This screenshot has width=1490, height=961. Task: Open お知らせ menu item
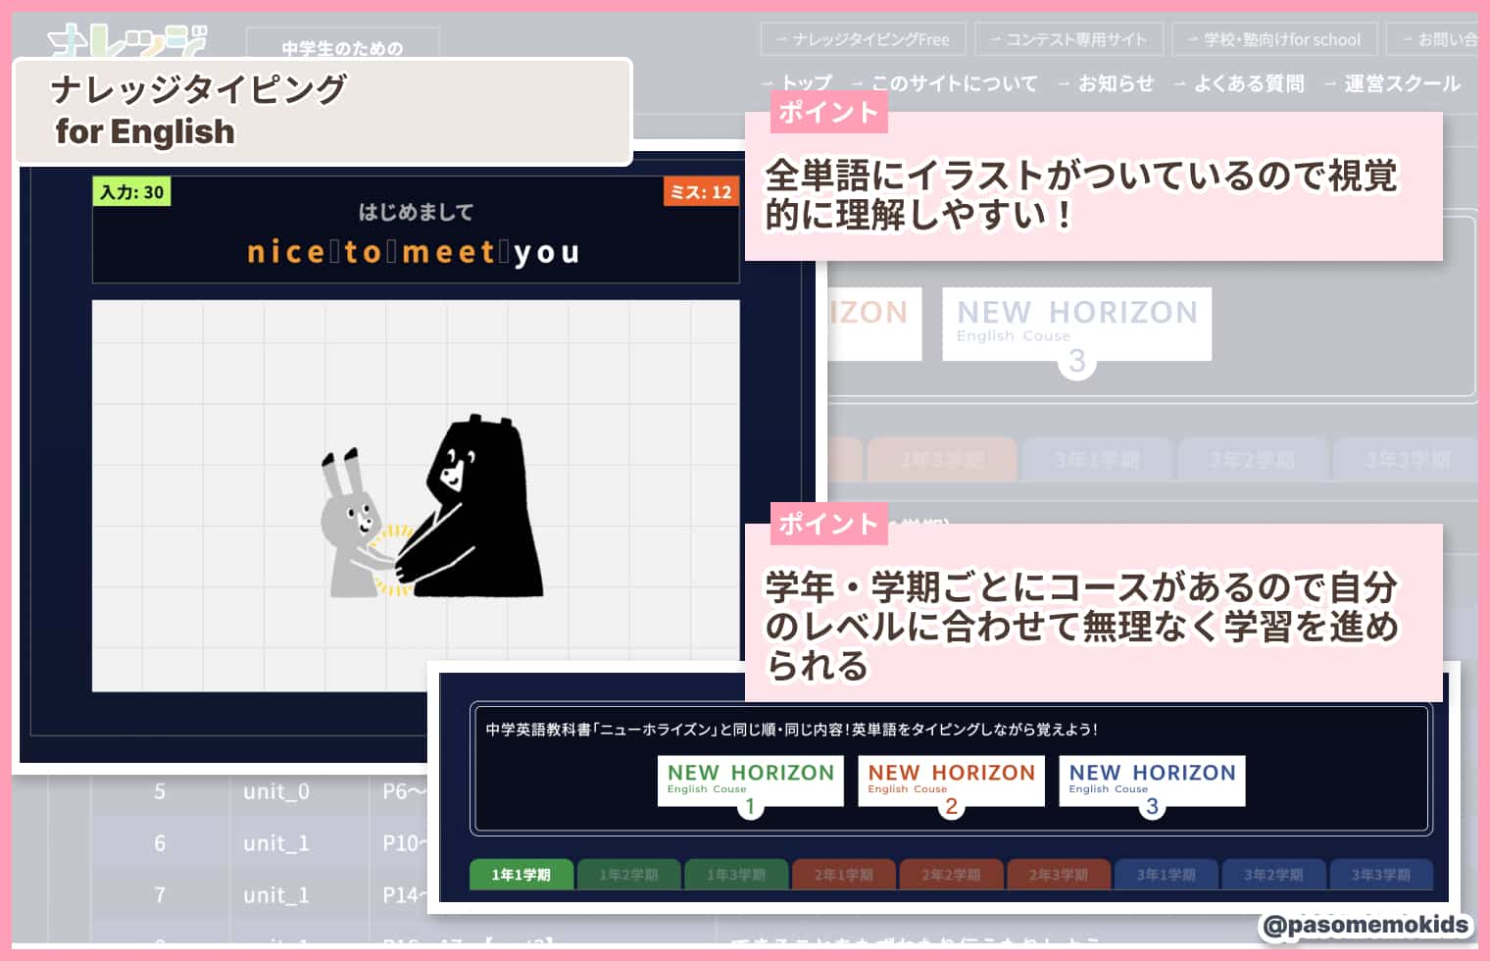pos(1107,83)
